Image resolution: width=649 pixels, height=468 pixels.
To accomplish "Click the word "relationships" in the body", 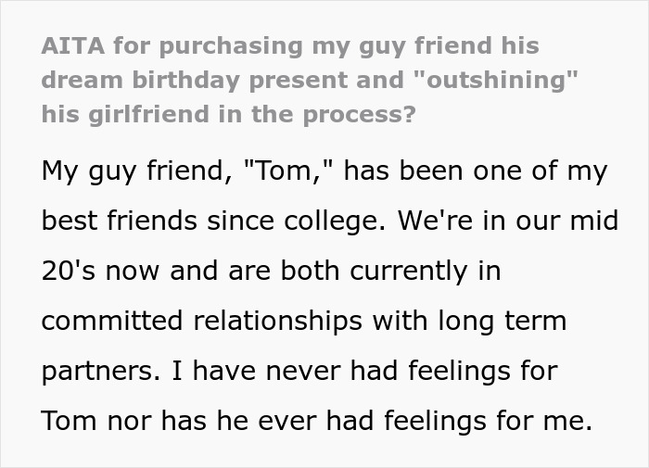I will [271, 322].
